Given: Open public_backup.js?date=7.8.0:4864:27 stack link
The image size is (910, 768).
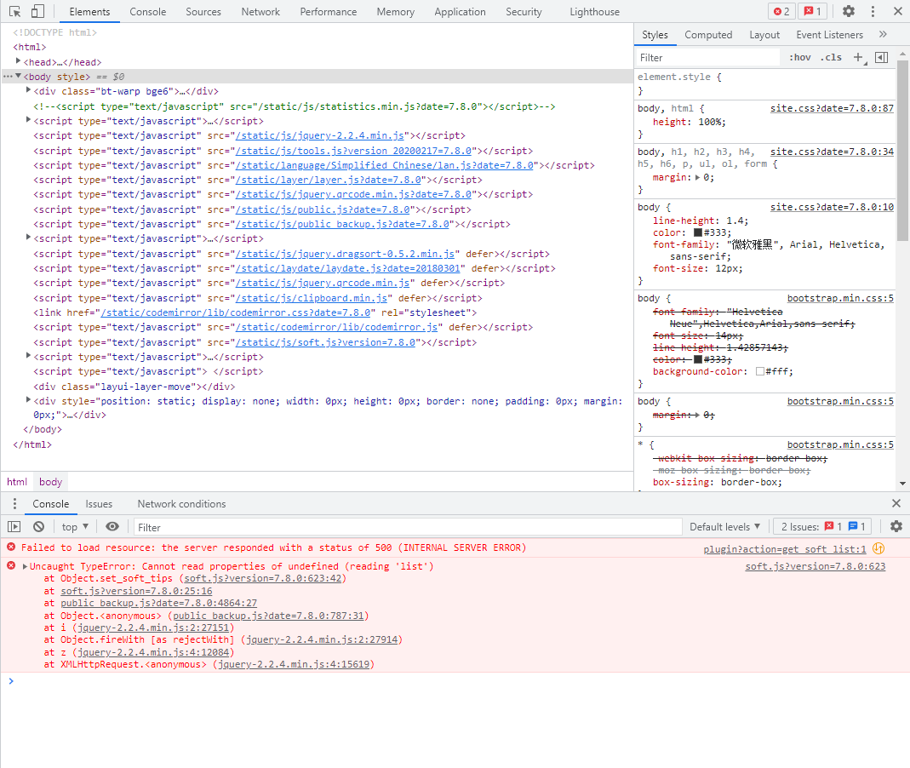Looking at the screenshot, I should pos(158,603).
